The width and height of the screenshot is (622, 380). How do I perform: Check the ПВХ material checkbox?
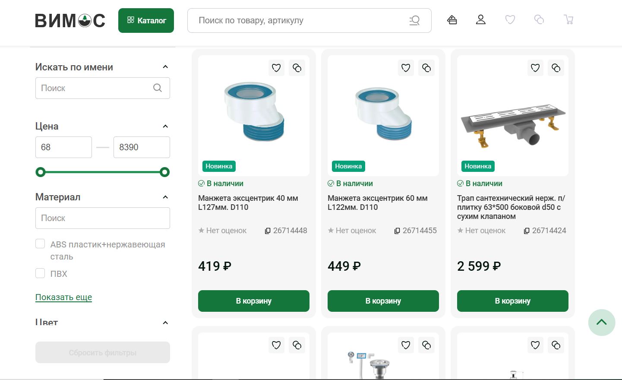[x=40, y=273]
